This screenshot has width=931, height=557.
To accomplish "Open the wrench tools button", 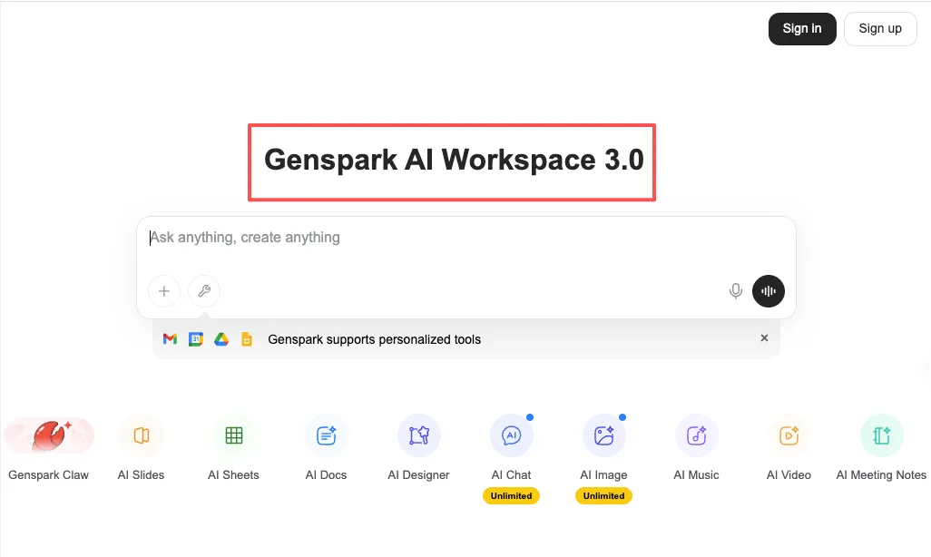I will pos(204,291).
